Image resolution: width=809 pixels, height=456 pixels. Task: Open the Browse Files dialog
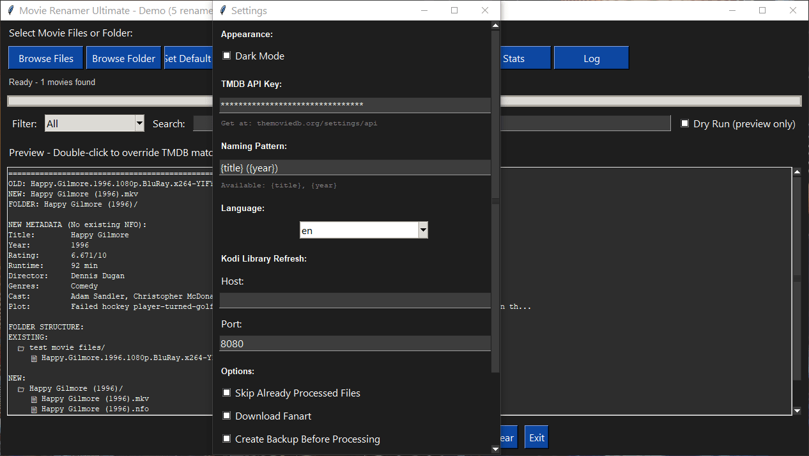45,57
